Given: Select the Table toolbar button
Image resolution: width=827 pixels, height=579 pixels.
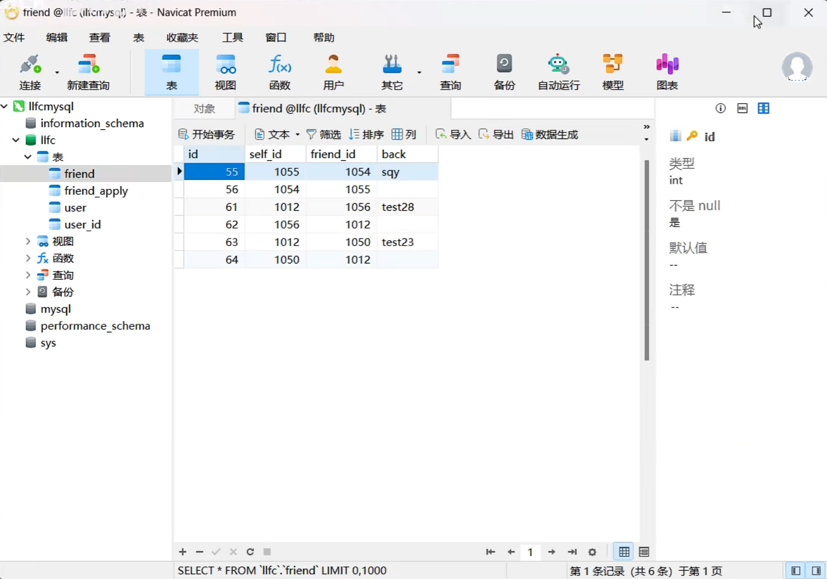Looking at the screenshot, I should click(x=172, y=72).
